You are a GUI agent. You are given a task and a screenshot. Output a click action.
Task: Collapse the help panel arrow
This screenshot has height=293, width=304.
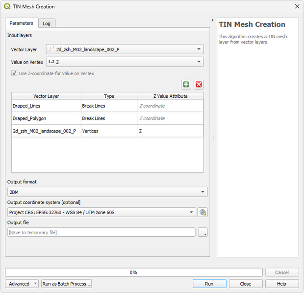212,21
